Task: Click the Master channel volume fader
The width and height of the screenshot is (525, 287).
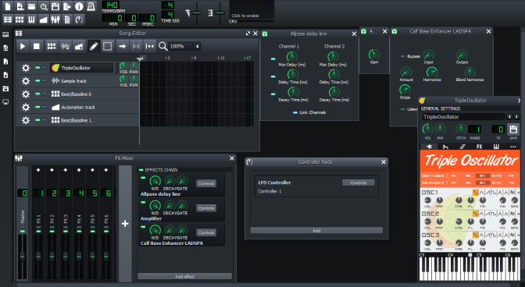Action: point(23,256)
